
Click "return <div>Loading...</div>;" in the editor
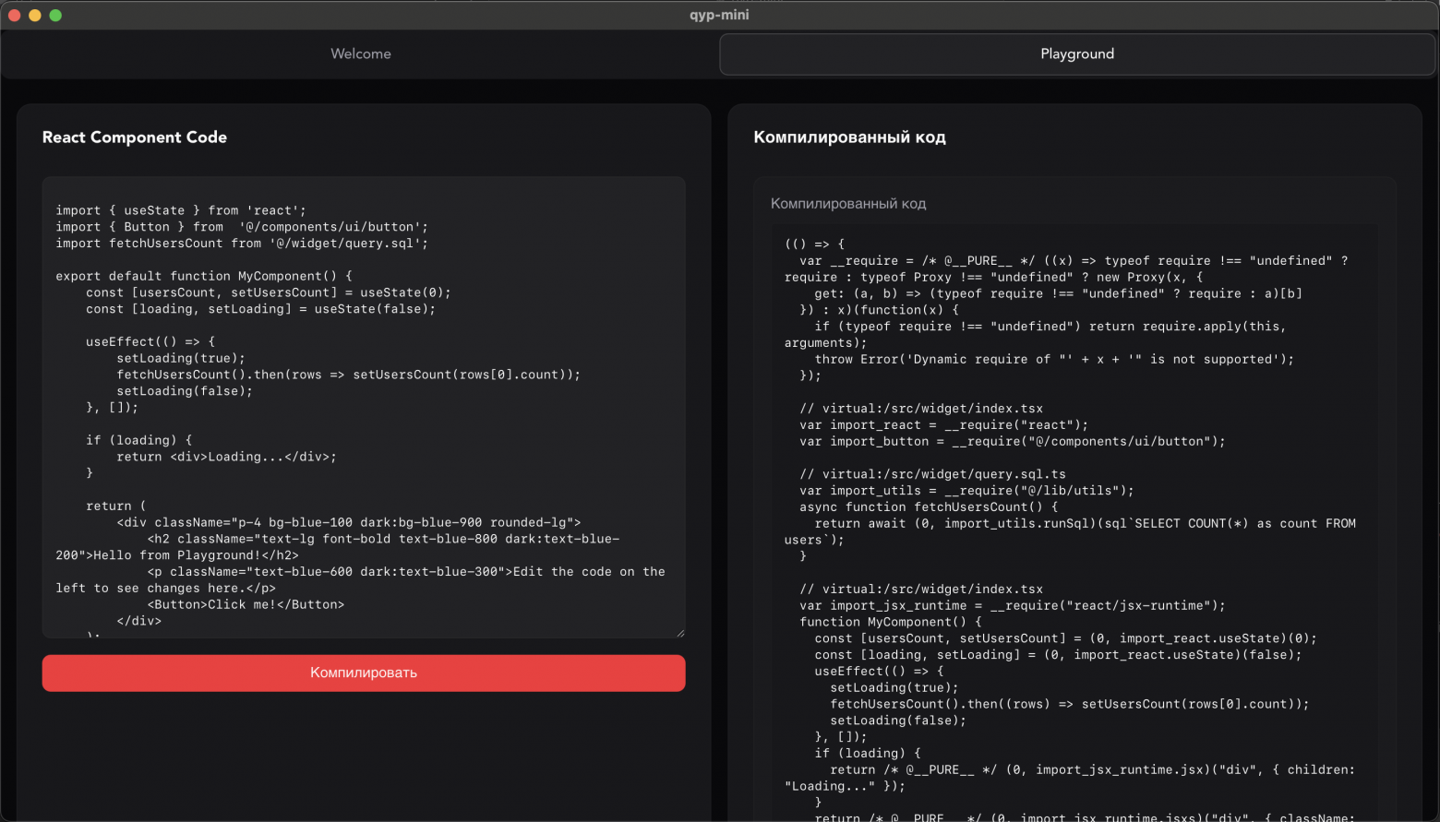(x=226, y=457)
